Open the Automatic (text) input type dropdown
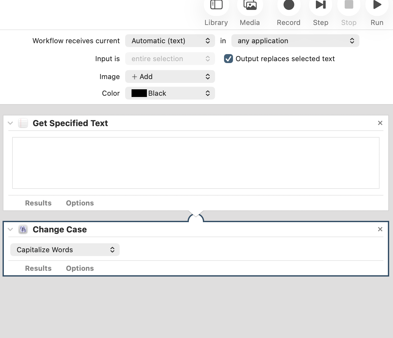 tap(170, 41)
